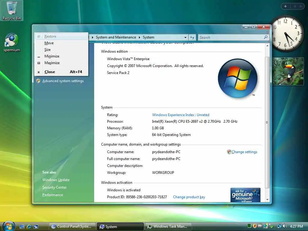The image size is (308, 231).
Task: Switch to Control Panel\Syste... taskbar button
Action: [x=72, y=226]
